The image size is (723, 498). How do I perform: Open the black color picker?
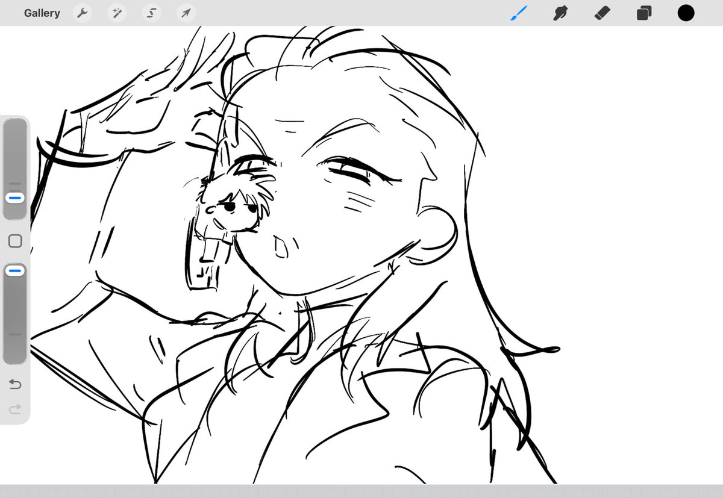pyautogui.click(x=686, y=13)
